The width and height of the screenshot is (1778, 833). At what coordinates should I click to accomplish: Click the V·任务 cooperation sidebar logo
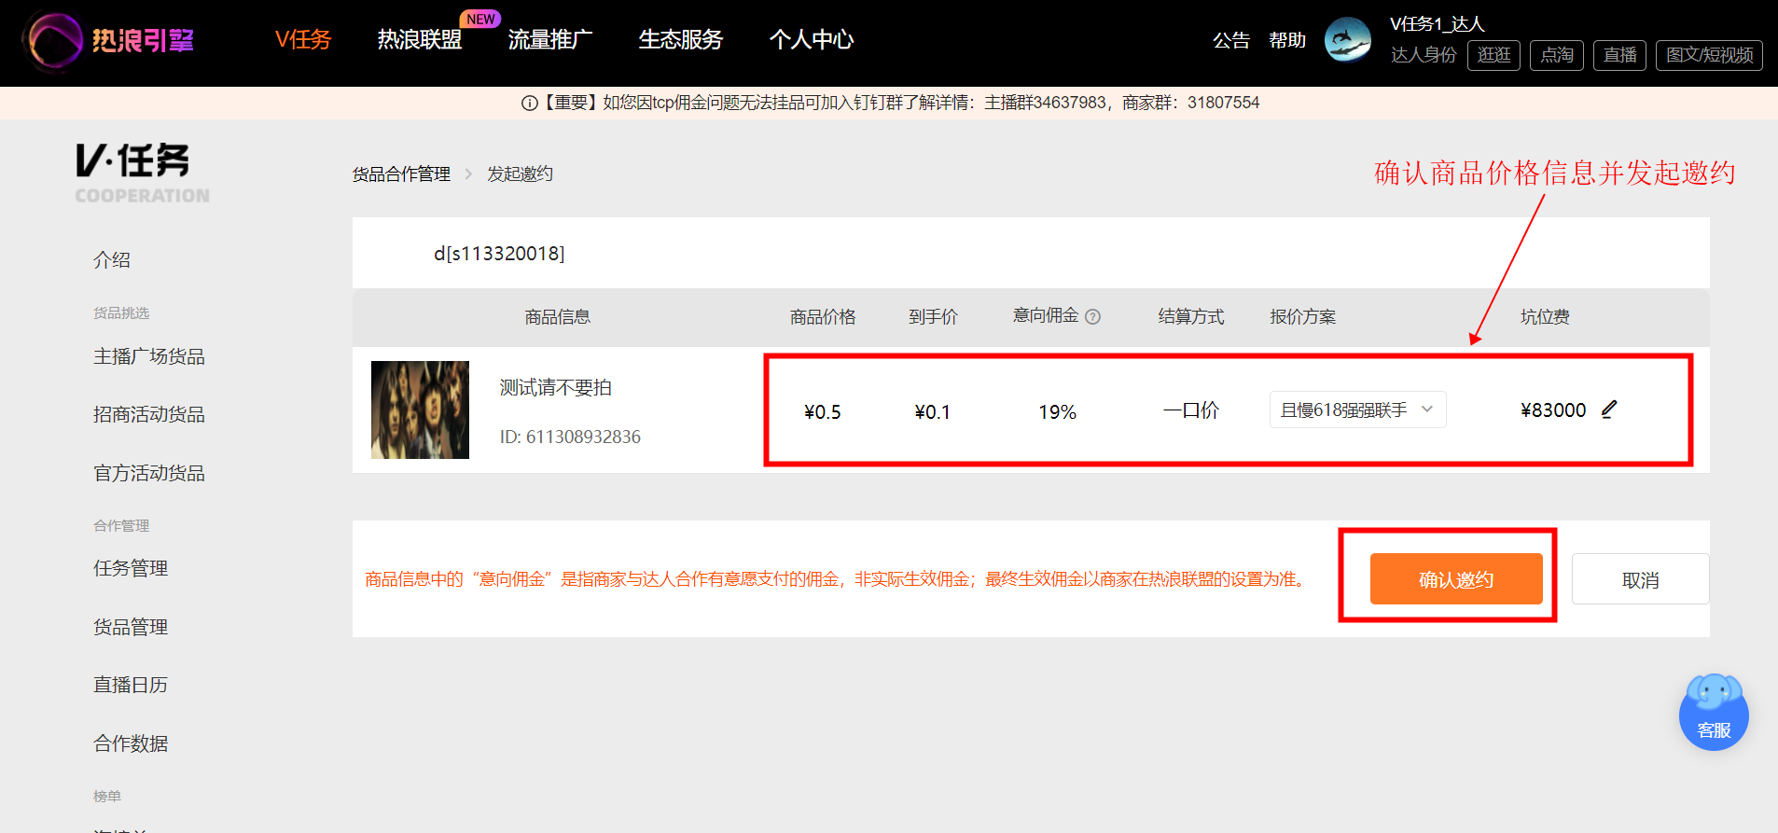click(142, 173)
